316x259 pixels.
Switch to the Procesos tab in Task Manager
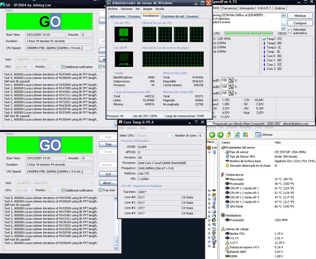[134, 16]
